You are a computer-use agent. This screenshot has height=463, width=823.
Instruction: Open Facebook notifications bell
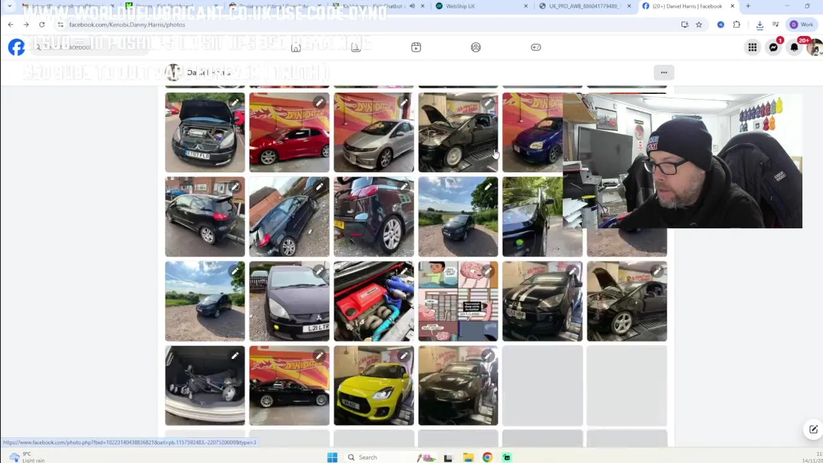tap(795, 47)
